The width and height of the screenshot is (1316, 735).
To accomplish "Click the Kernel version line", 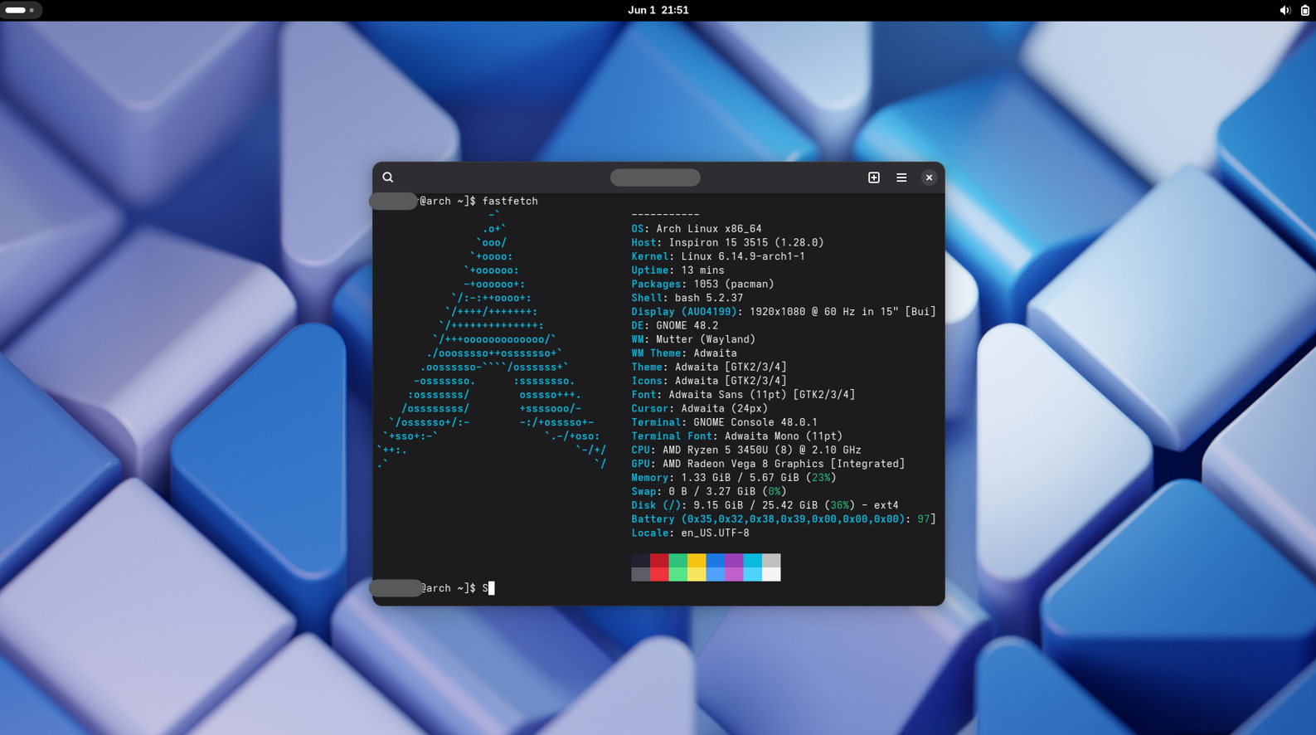I will (x=717, y=256).
